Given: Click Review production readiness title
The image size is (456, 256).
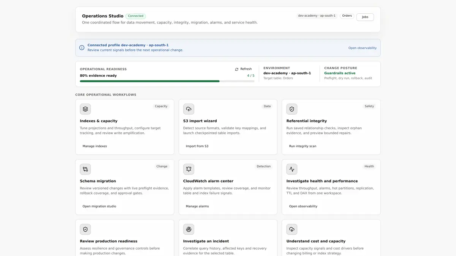Looking at the screenshot, I should 109,241.
